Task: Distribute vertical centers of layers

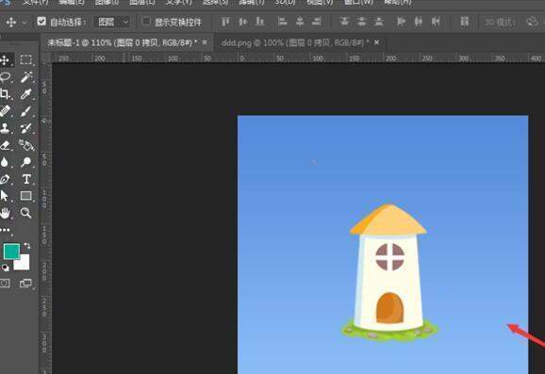Action: [x=361, y=22]
